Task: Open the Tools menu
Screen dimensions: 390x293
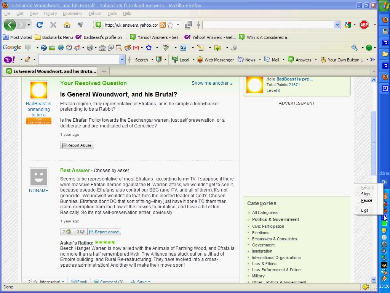Action: (x=112, y=13)
